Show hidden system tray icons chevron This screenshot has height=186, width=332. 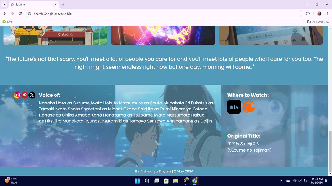[281, 181]
